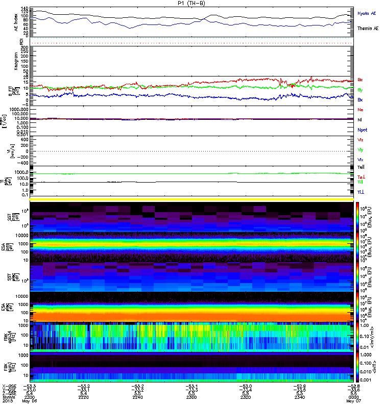Click the May 06 date label
Viewport: 383px width, 408px height.
click(30, 401)
